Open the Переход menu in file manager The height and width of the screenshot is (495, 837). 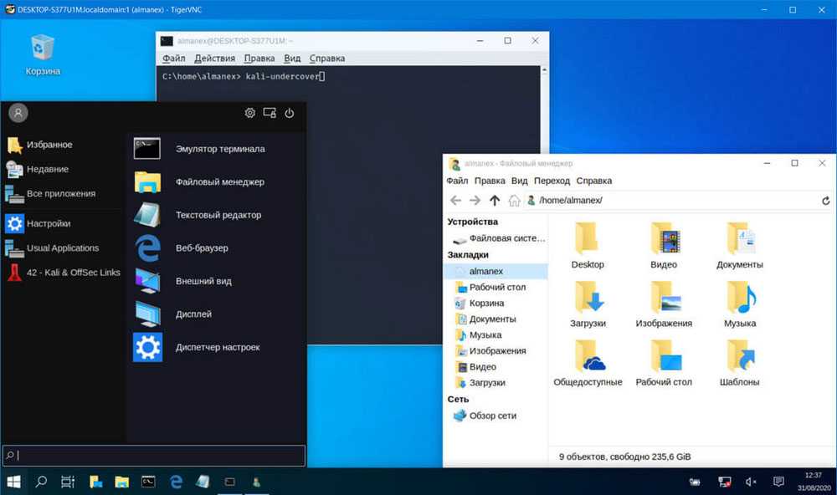[552, 181]
